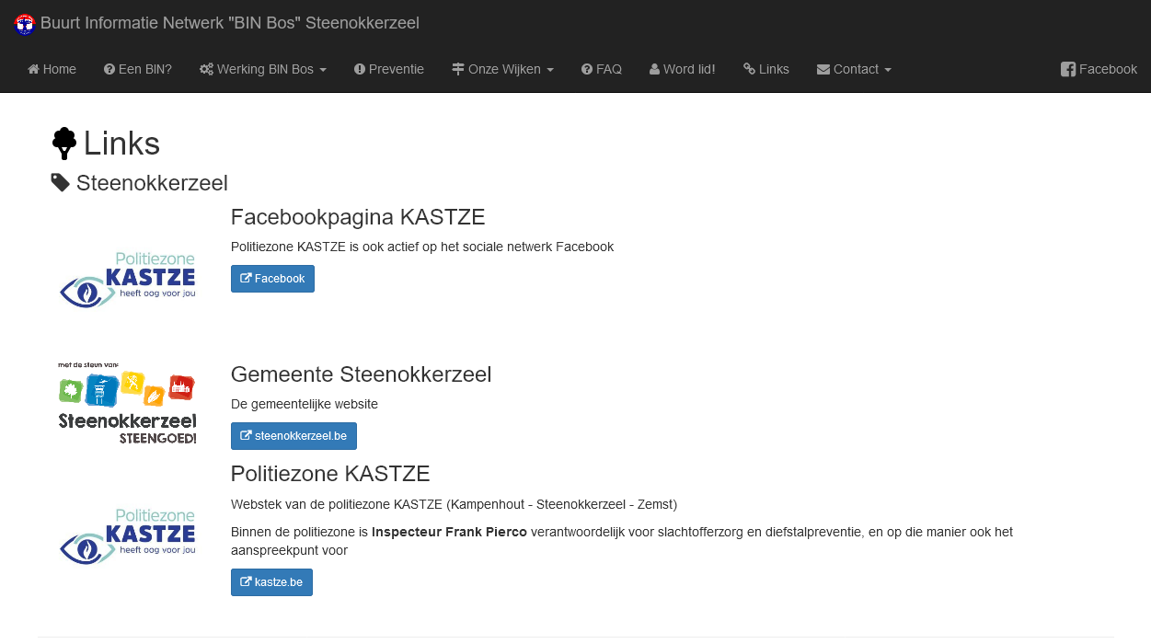Click the Facebook icon in the navbar

pos(1068,69)
